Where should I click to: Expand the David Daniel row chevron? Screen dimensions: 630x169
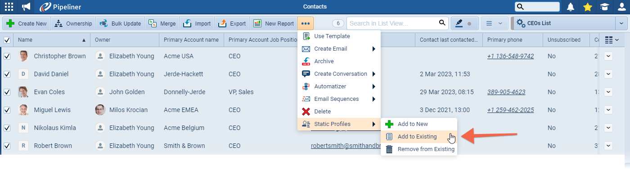click(608, 74)
